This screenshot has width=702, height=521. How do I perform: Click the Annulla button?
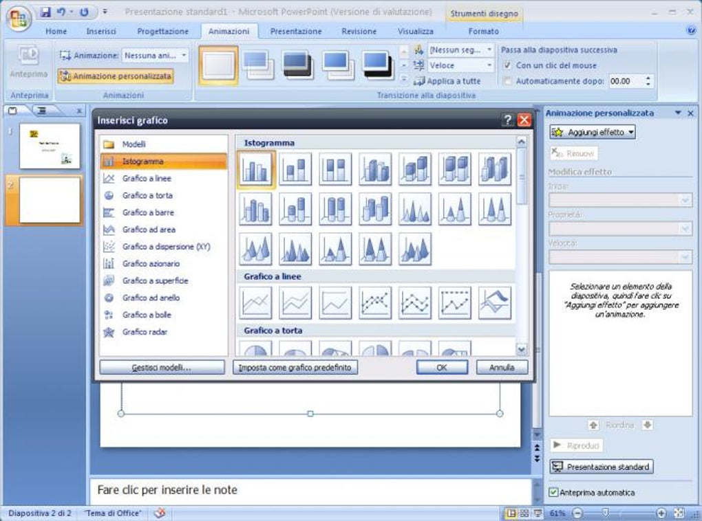pos(502,367)
